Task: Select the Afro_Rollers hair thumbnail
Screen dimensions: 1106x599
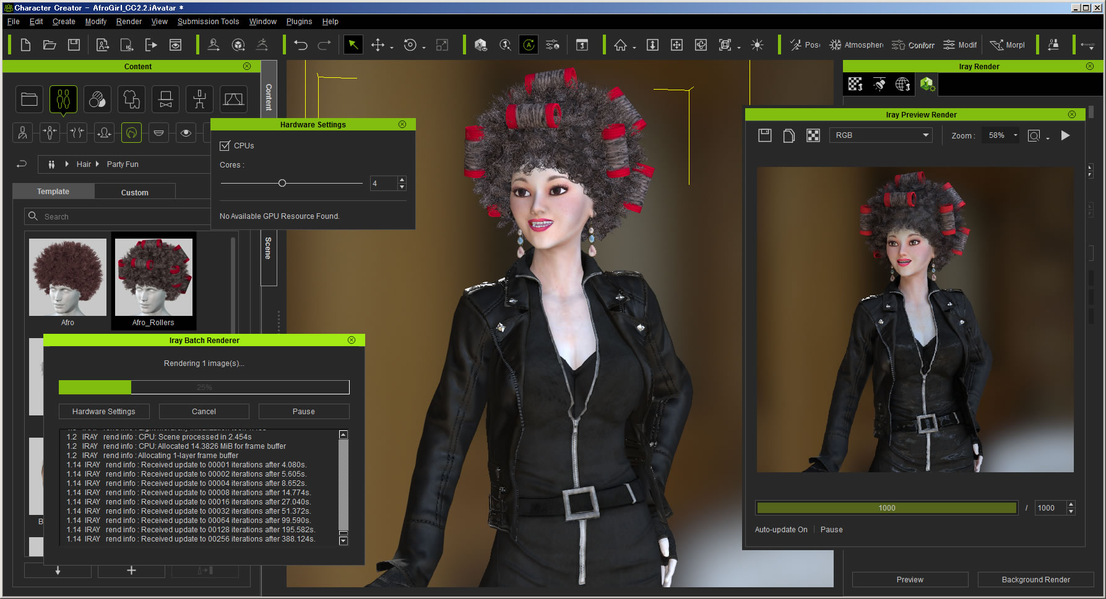Action: 153,282
